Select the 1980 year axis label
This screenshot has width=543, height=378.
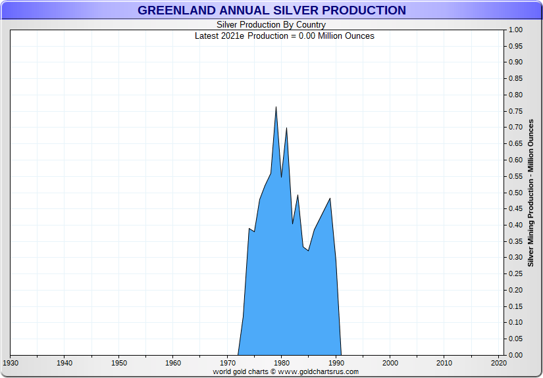click(x=282, y=363)
